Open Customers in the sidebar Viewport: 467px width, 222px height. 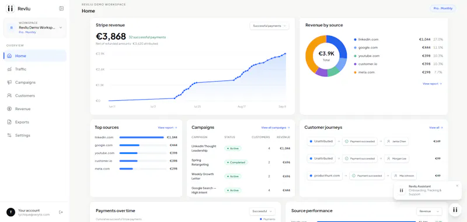tap(35, 96)
